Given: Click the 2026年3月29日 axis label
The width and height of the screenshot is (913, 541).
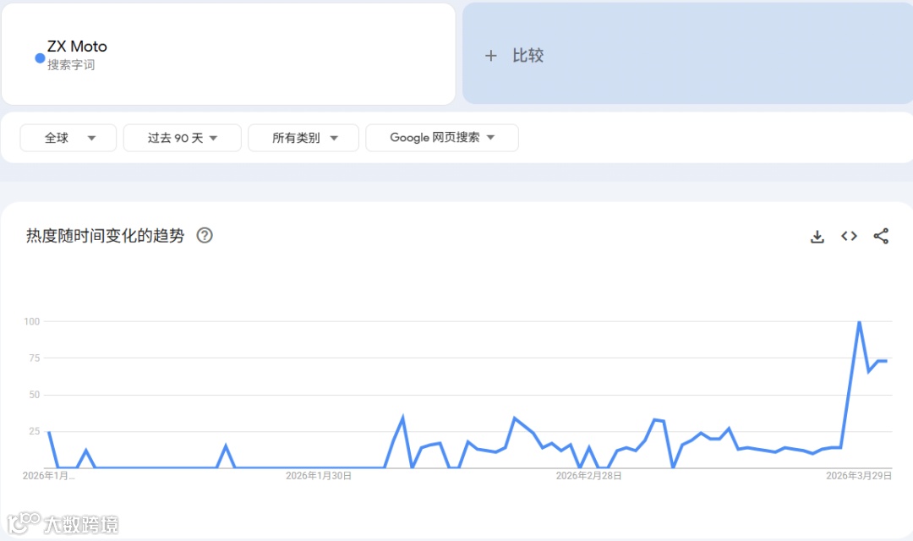Looking at the screenshot, I should click(x=859, y=476).
